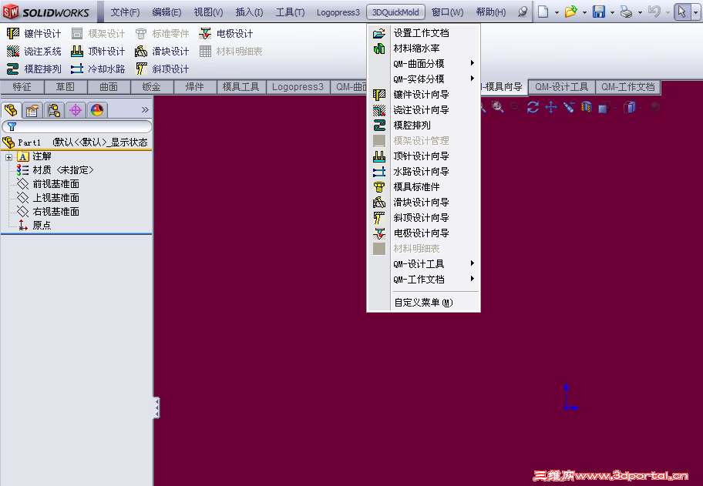
Task: Click the Print icon
Action: coord(627,12)
